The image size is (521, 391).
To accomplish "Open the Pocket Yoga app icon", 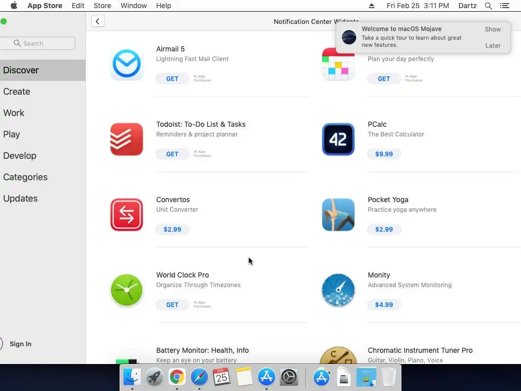I will click(x=338, y=215).
